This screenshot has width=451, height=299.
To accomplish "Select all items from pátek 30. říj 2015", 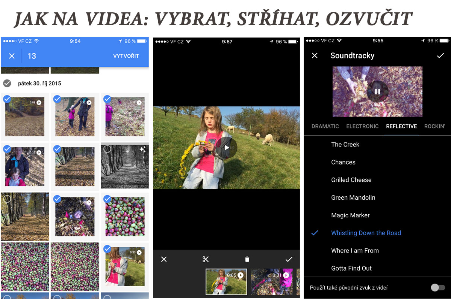I will tap(7, 83).
